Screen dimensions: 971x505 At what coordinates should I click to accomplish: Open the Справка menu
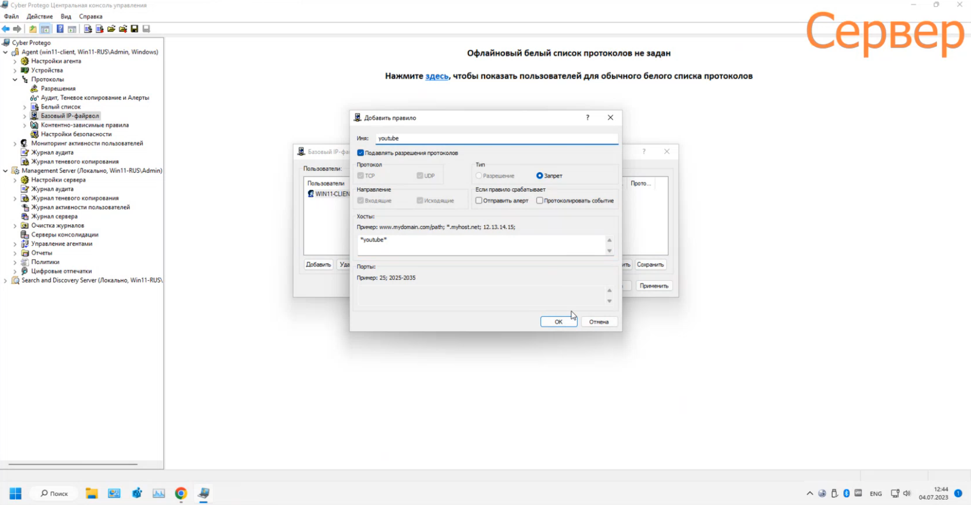point(90,16)
